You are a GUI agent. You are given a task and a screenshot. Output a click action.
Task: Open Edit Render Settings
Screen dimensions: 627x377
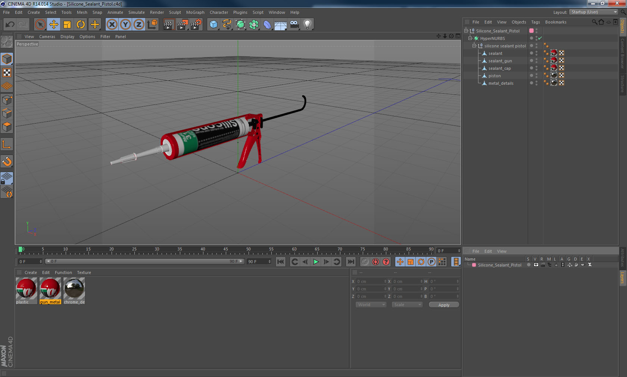pyautogui.click(x=196, y=25)
